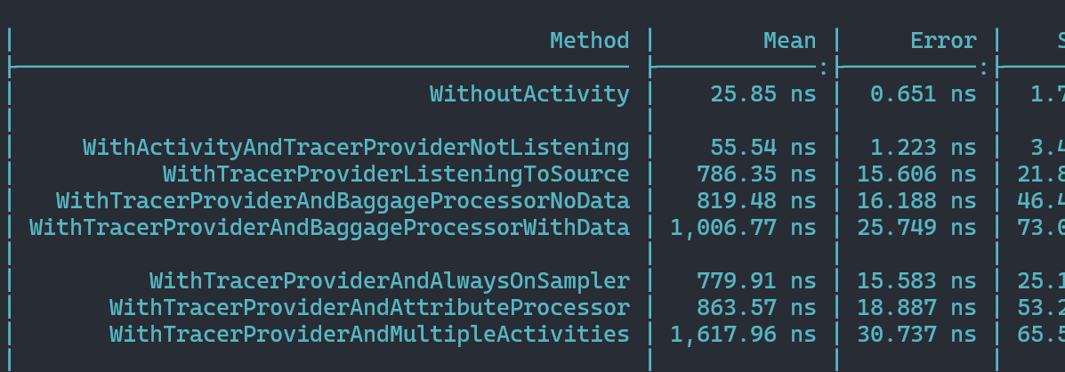Click the Mean column header

pos(789,41)
